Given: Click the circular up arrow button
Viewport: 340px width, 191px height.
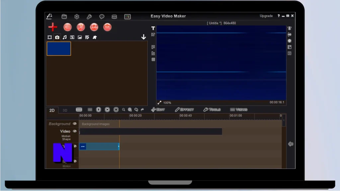Looking at the screenshot, I should click(x=98, y=109).
